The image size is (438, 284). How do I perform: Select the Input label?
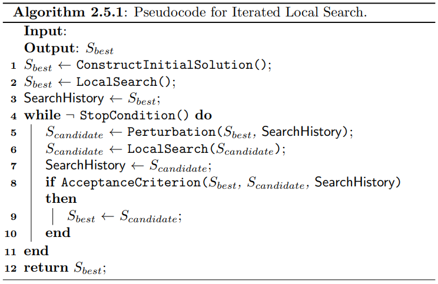pos(45,31)
